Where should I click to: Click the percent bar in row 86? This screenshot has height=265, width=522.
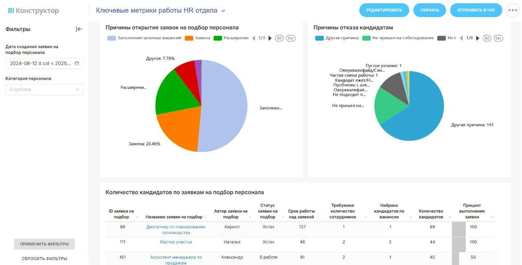(x=459, y=229)
